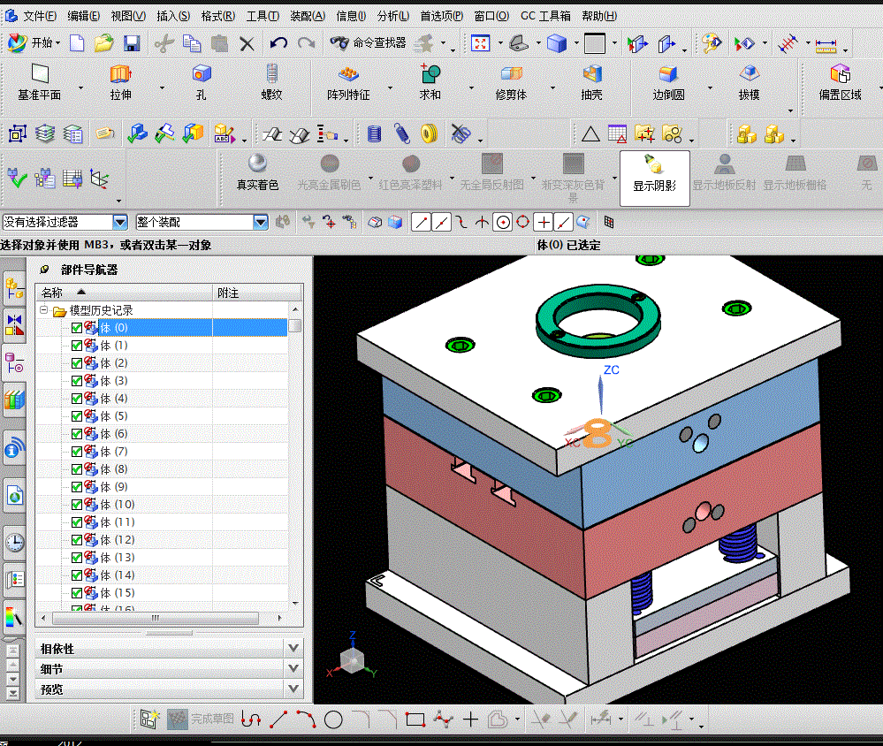Image resolution: width=883 pixels, height=746 pixels.
Task: Click the 名称 column header
Action: (53, 293)
